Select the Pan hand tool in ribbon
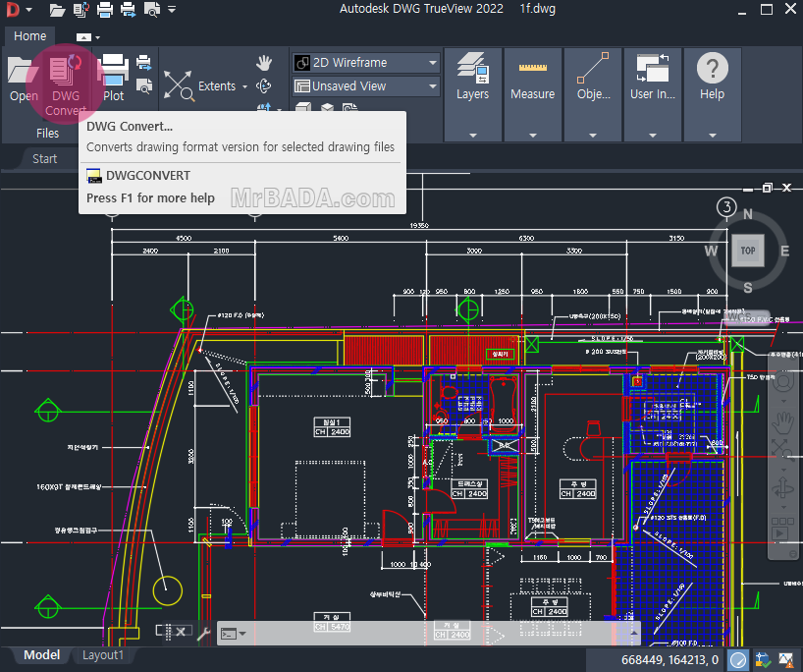The width and height of the screenshot is (803, 672). click(264, 63)
